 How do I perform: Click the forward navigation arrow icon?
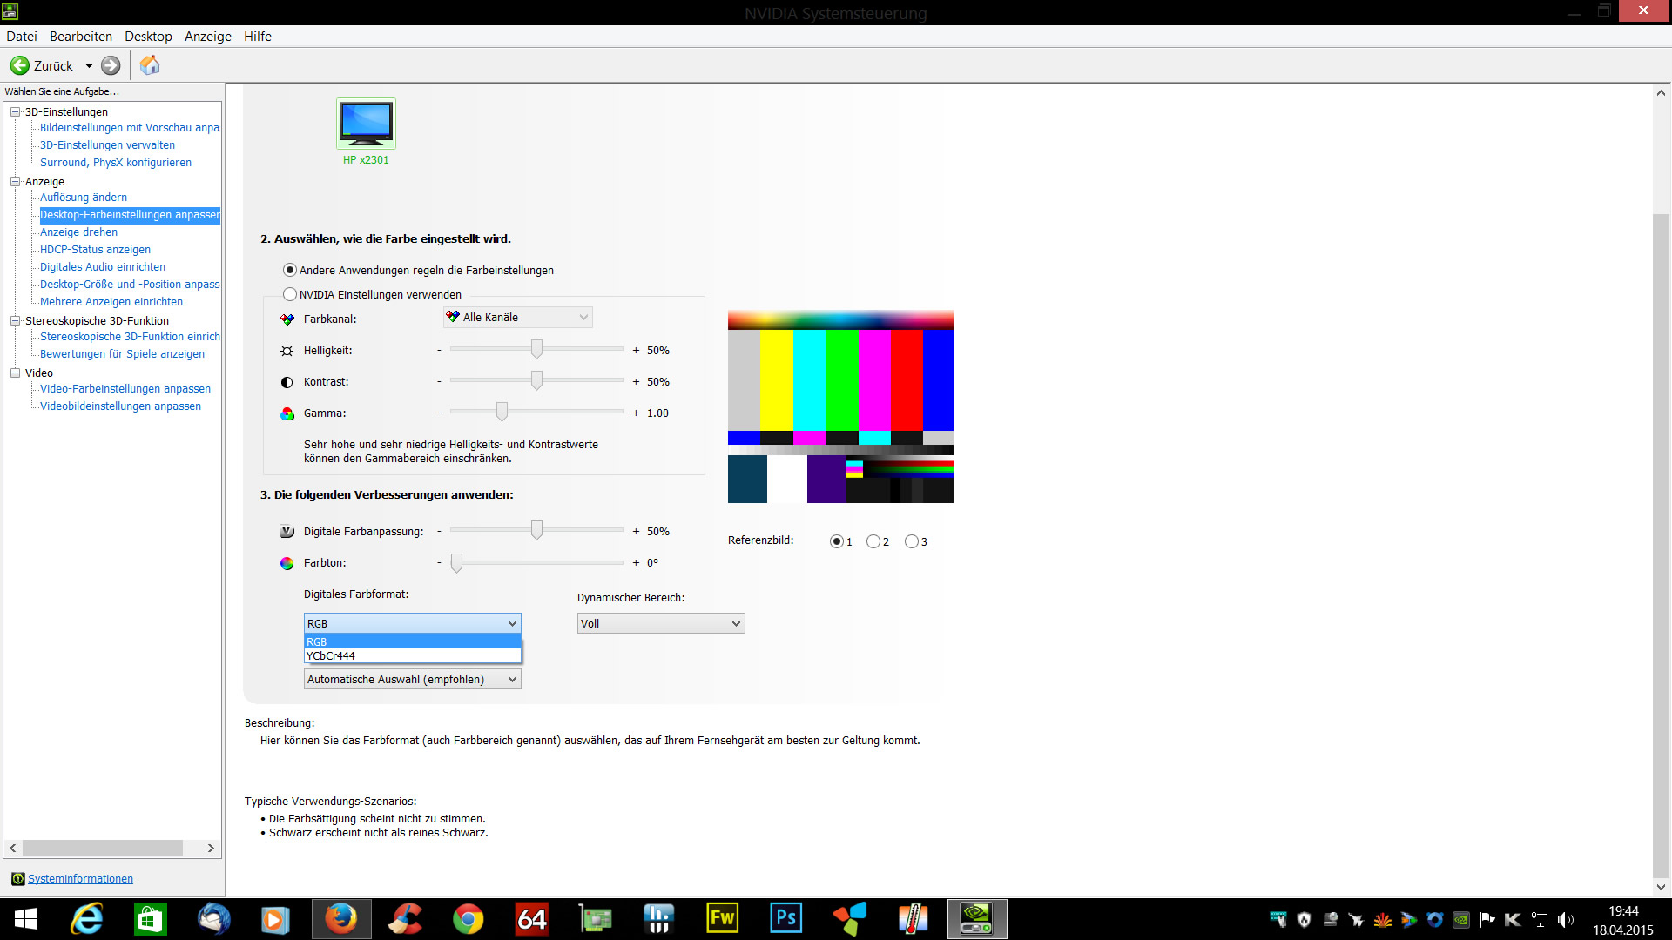coord(111,65)
